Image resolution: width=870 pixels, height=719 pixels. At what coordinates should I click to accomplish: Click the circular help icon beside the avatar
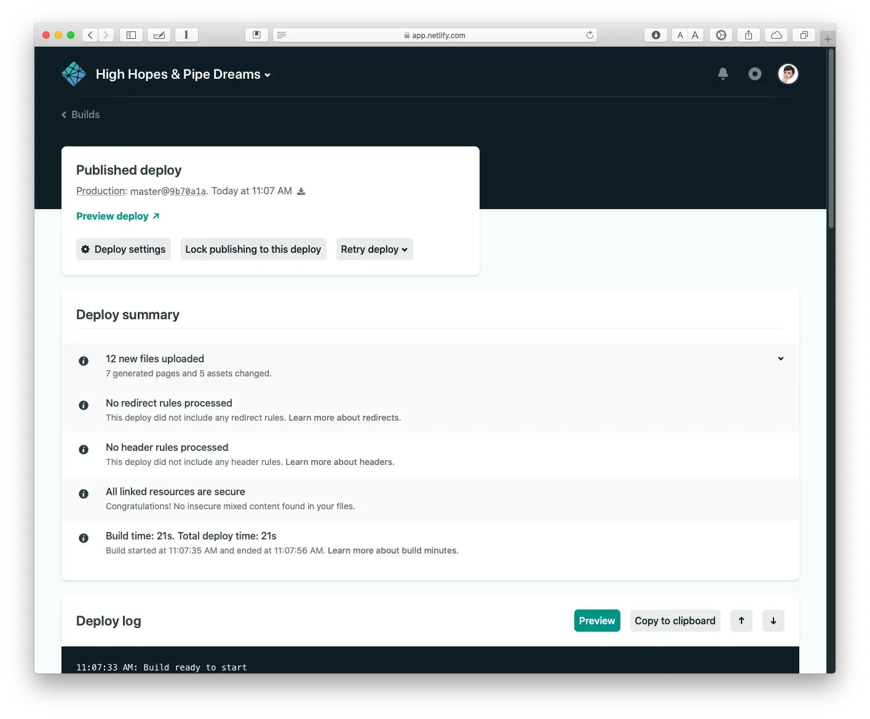pyautogui.click(x=755, y=74)
